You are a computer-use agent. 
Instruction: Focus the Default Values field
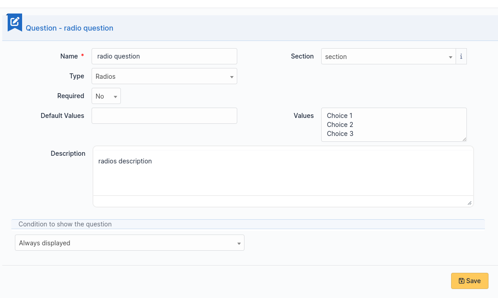pyautogui.click(x=164, y=116)
